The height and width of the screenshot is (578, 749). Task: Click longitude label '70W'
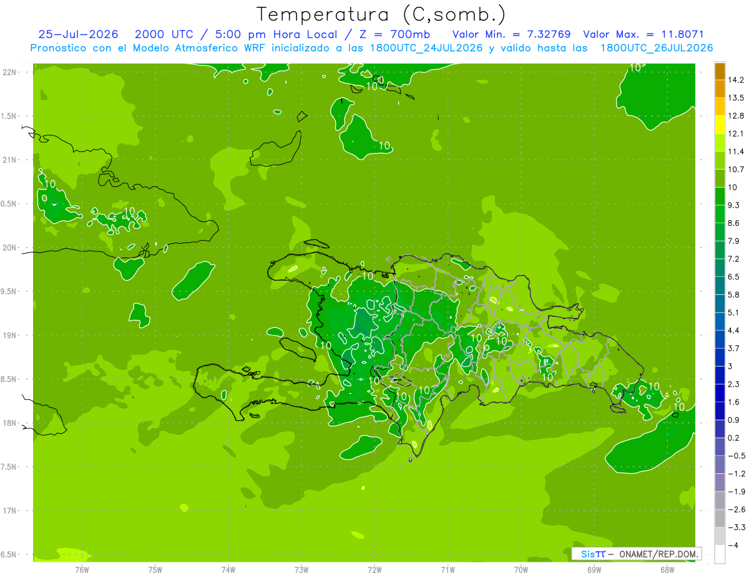coord(521,569)
